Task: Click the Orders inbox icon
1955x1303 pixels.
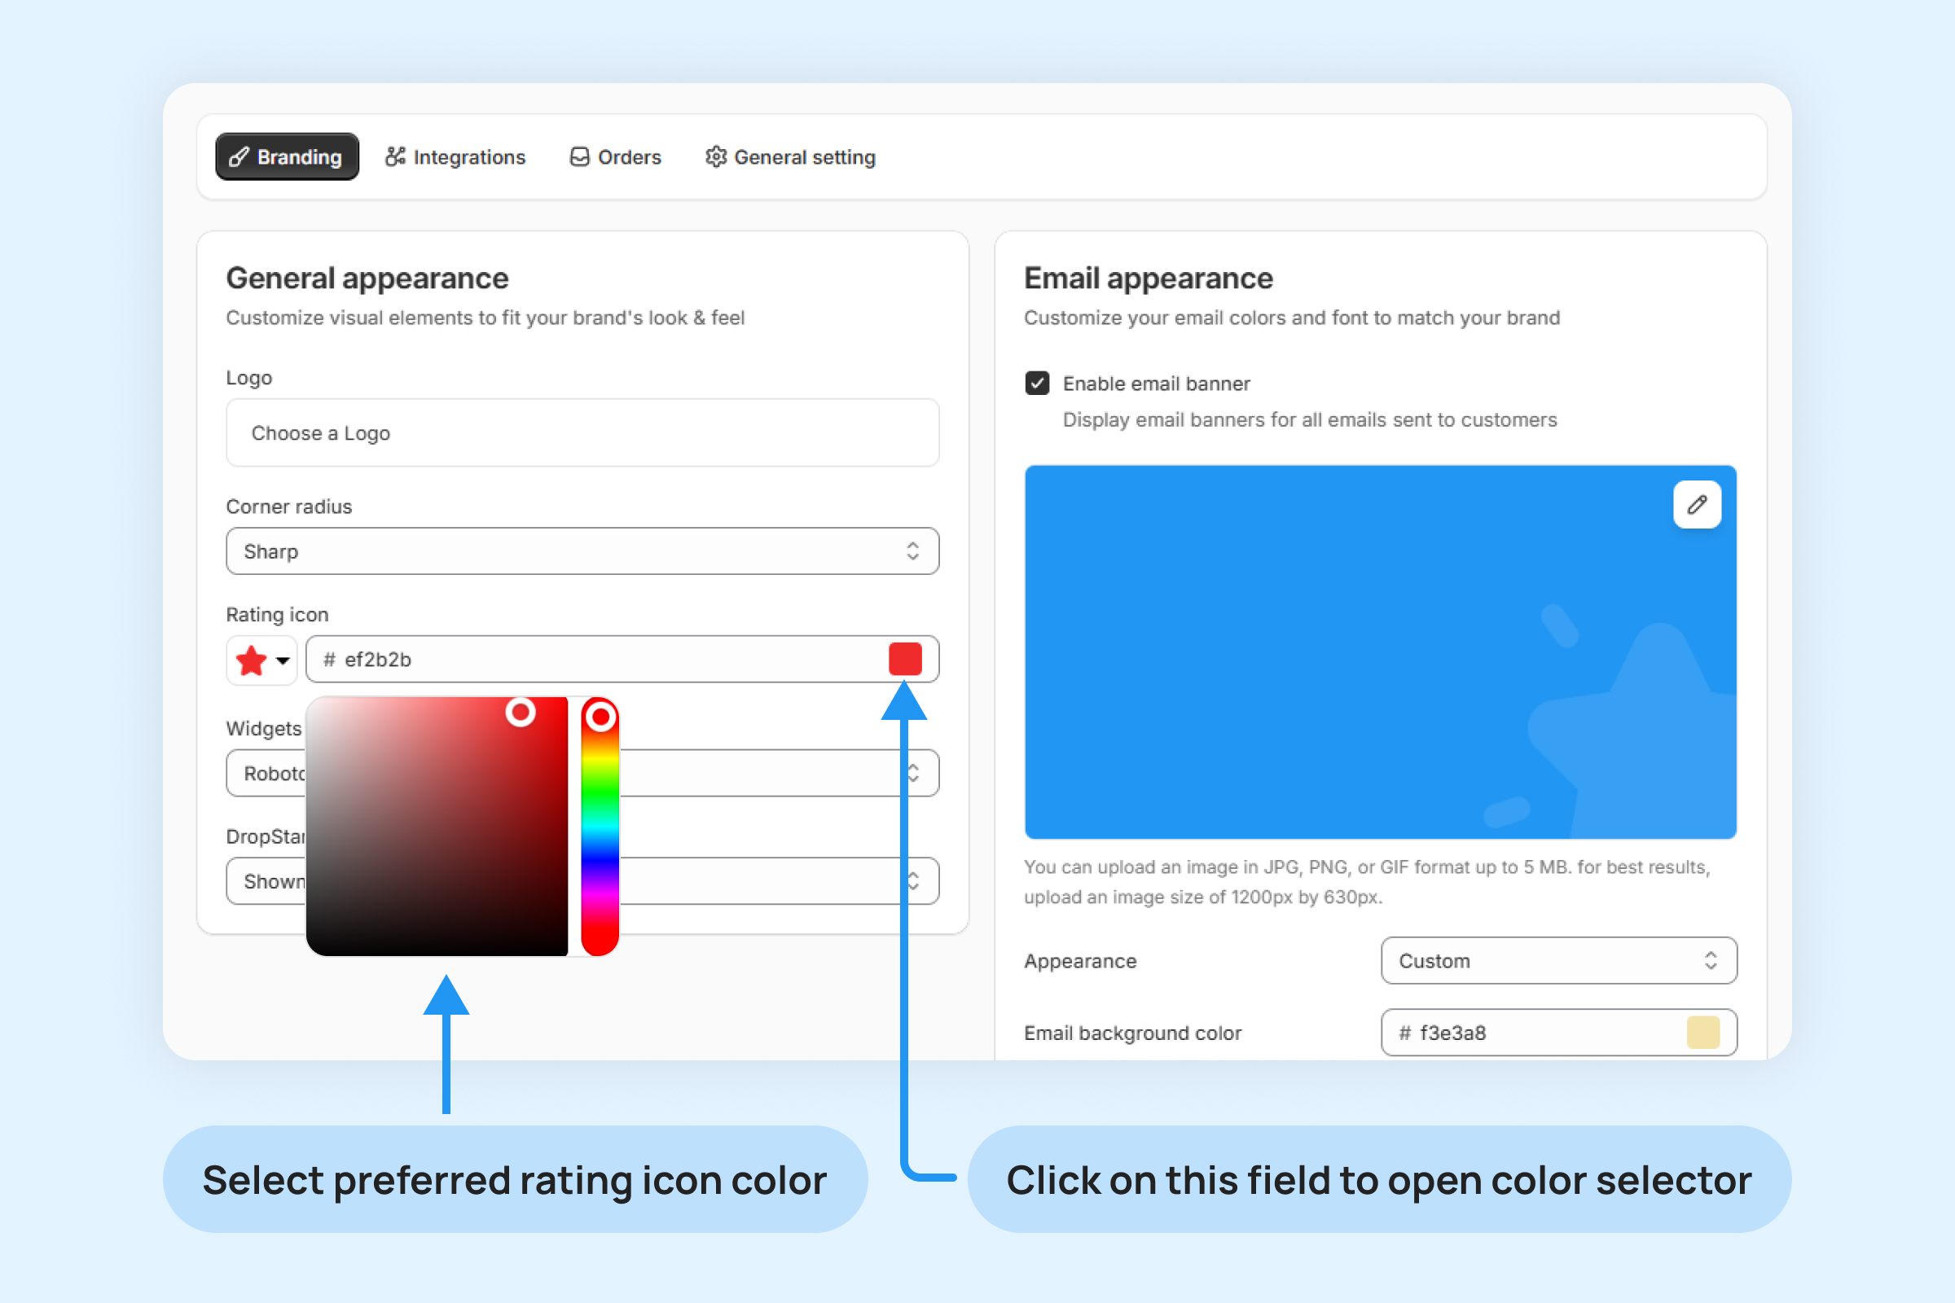Action: tap(579, 157)
